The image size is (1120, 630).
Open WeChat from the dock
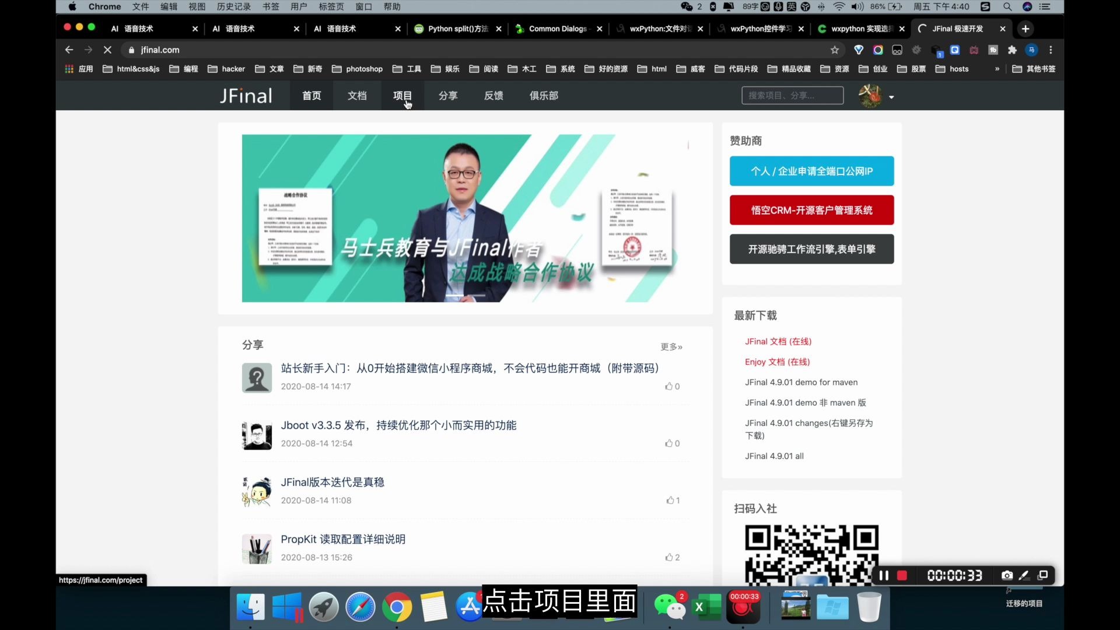point(670,607)
